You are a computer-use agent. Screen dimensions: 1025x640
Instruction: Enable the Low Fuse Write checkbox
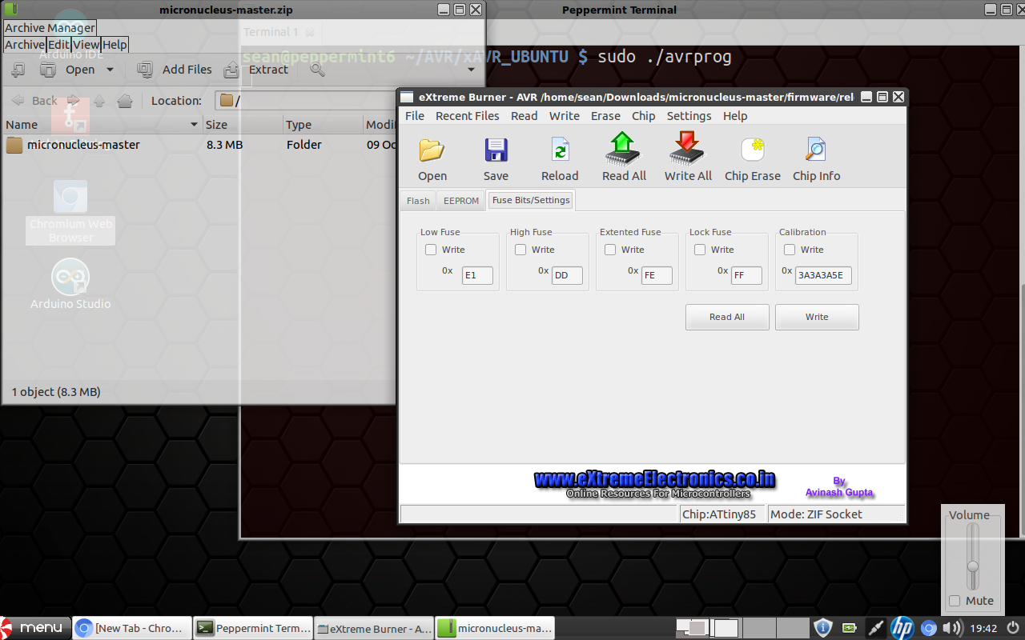(431, 250)
